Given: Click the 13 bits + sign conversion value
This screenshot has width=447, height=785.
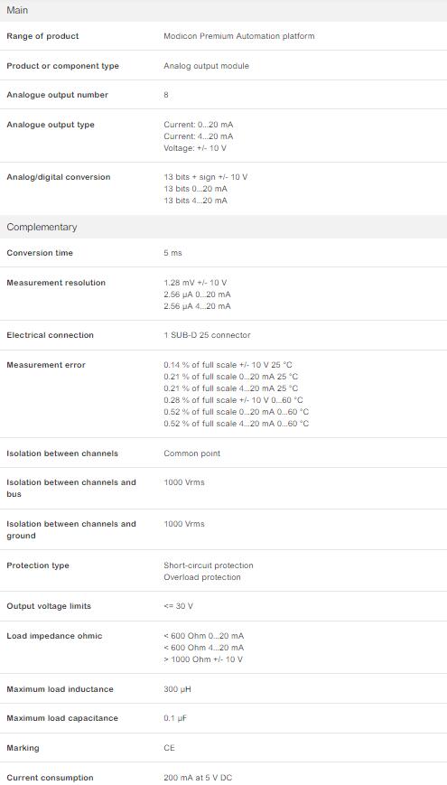Looking at the screenshot, I should tap(205, 177).
